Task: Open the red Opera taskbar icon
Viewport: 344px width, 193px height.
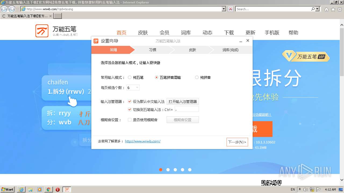Action: [58, 190]
